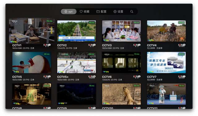Screen dimensions: 198x116
Task: Open the CCTV7 advertisement thumbnail
Action: click(166, 62)
